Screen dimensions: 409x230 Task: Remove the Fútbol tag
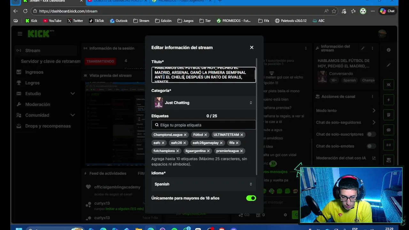coord(205,135)
